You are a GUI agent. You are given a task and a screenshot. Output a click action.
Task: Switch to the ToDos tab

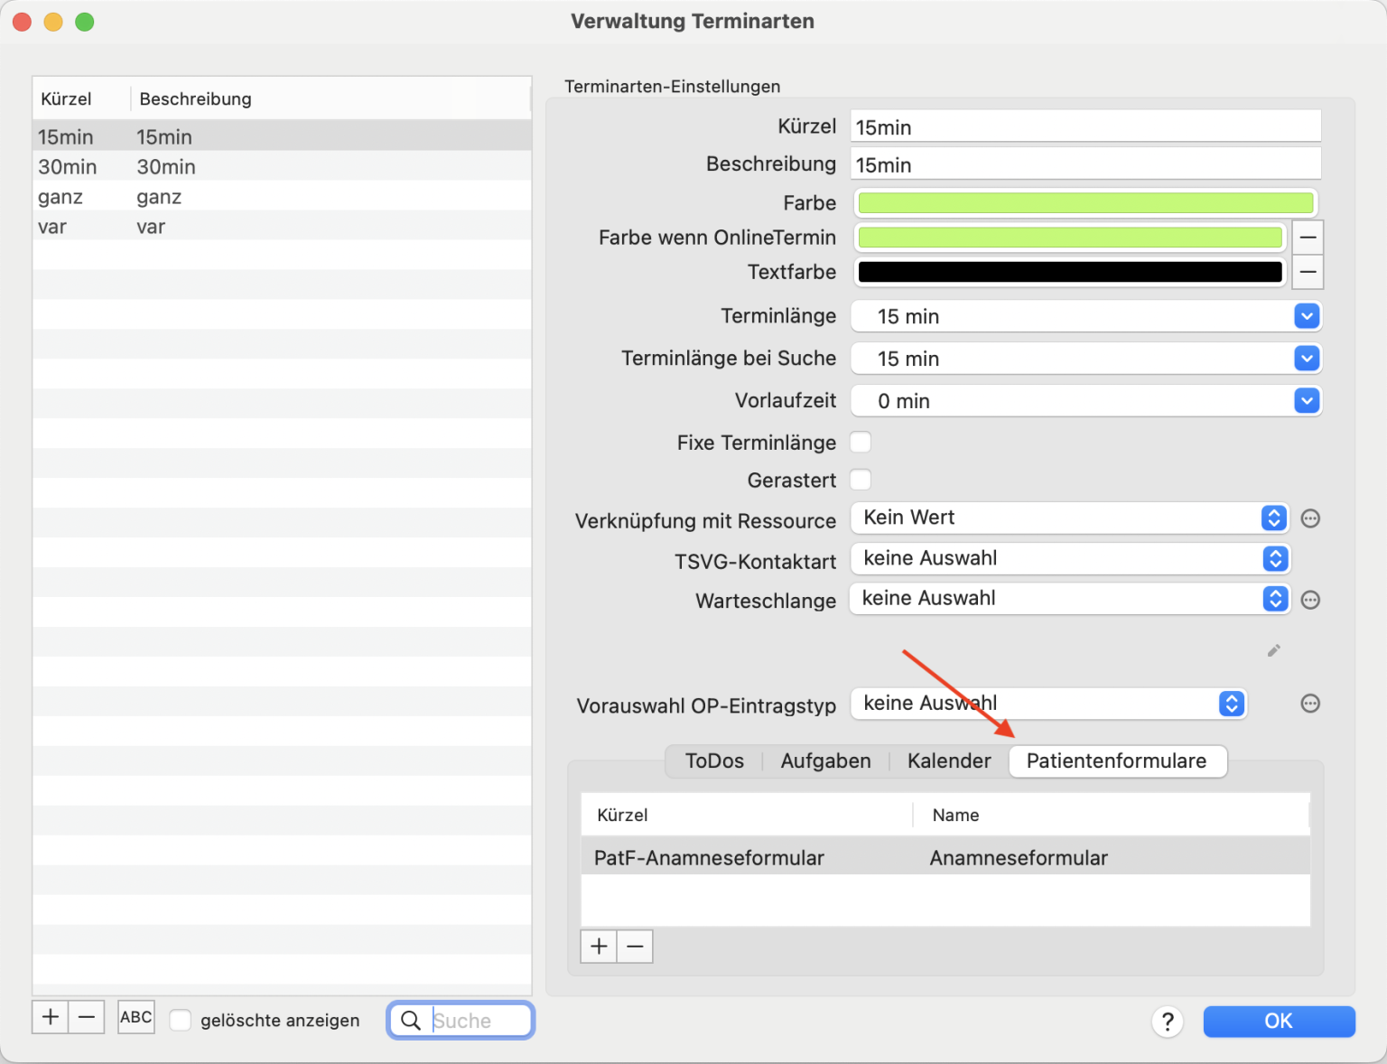pyautogui.click(x=714, y=761)
